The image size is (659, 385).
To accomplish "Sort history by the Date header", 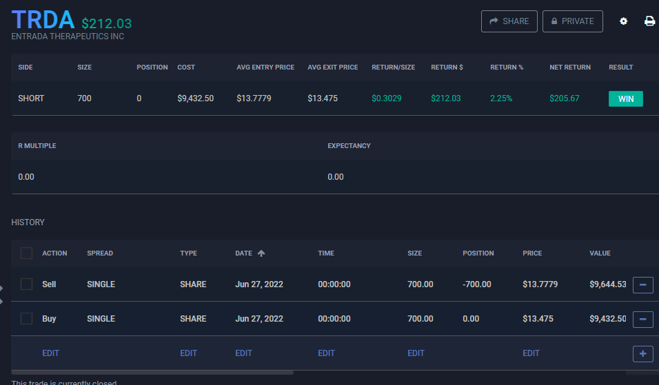I will [x=243, y=253].
